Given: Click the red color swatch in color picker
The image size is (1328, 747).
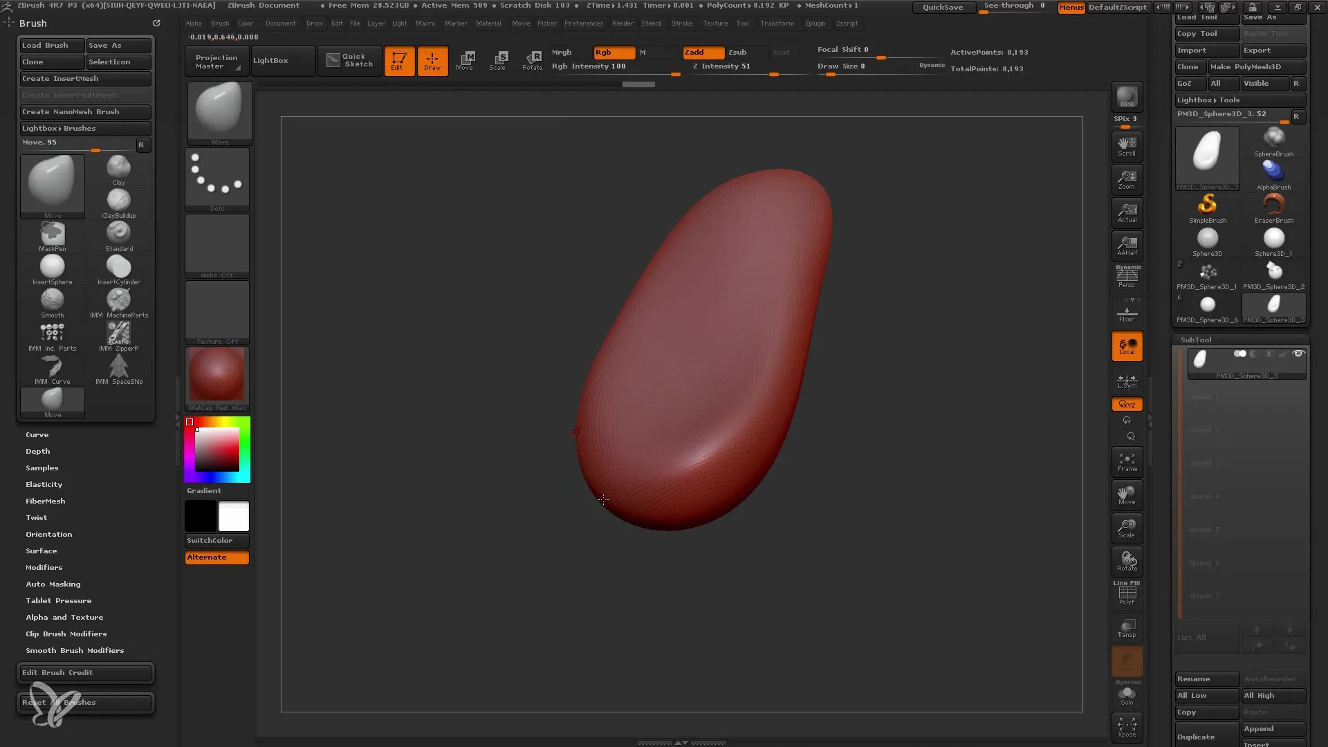Looking at the screenshot, I should coord(189,421).
